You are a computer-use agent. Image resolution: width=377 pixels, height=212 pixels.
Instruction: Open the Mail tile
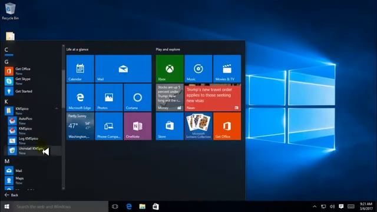[x=123, y=69]
